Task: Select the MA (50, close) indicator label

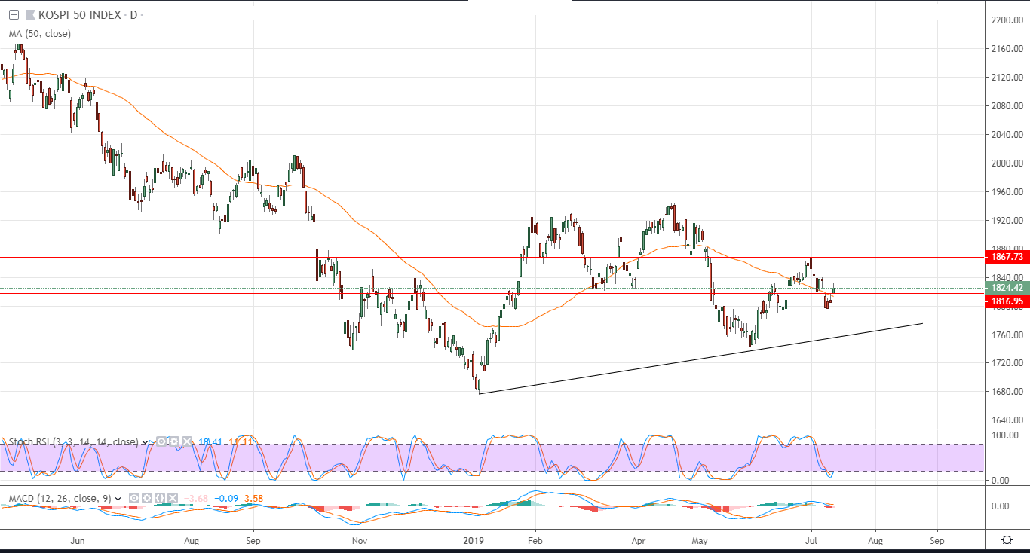Action: point(41,33)
